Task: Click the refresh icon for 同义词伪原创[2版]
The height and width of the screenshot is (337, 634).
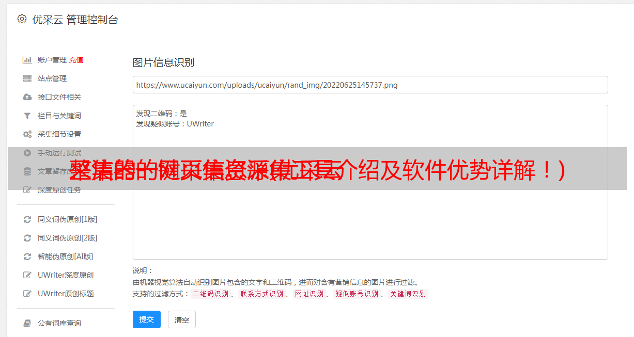Action: point(27,238)
